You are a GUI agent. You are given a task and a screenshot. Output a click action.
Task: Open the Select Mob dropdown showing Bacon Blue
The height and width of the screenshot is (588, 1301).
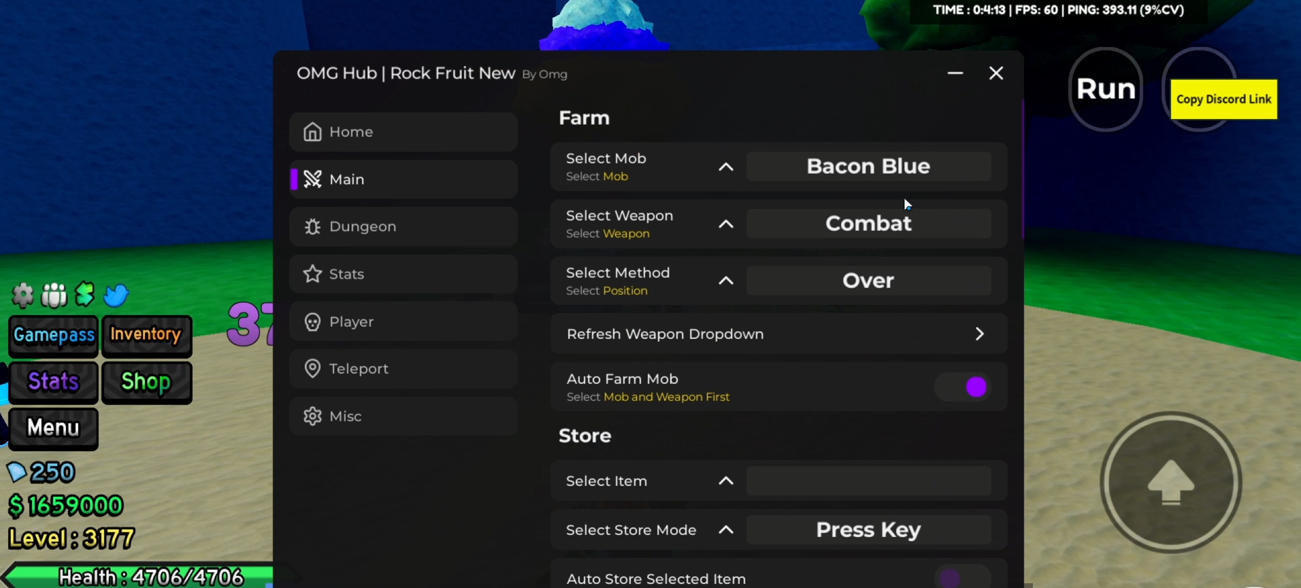tap(868, 167)
